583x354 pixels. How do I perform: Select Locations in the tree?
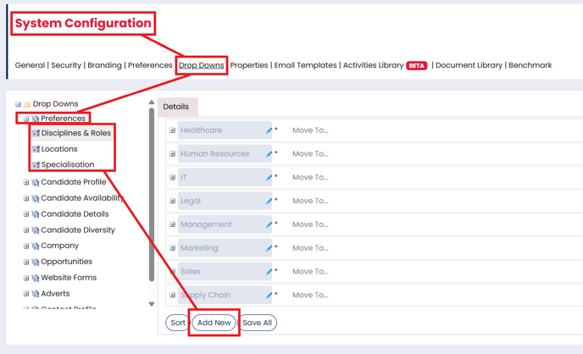tap(59, 149)
